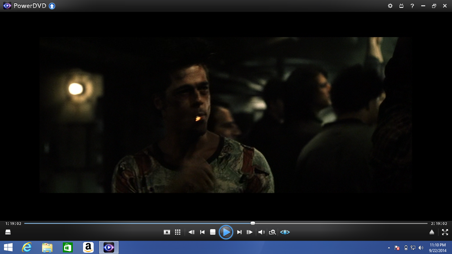
Task: Open PowerDVD settings gear
Action: tap(390, 6)
